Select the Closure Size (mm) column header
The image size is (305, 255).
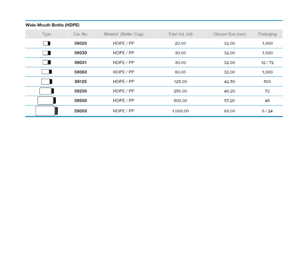click(x=229, y=34)
